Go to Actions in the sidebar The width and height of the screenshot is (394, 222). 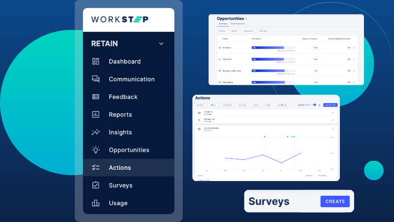129,168
